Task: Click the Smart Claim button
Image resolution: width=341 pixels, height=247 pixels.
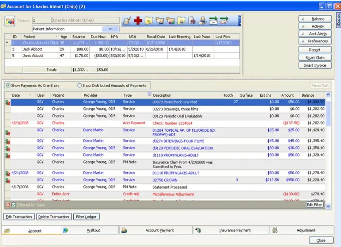Action: [x=315, y=57]
